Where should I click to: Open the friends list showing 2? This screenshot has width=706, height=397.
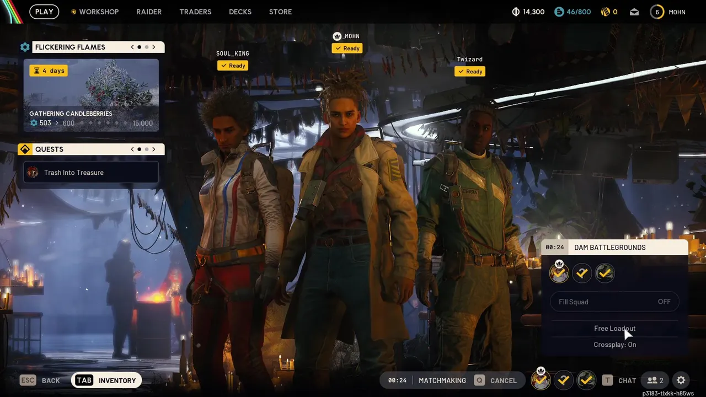point(655,380)
